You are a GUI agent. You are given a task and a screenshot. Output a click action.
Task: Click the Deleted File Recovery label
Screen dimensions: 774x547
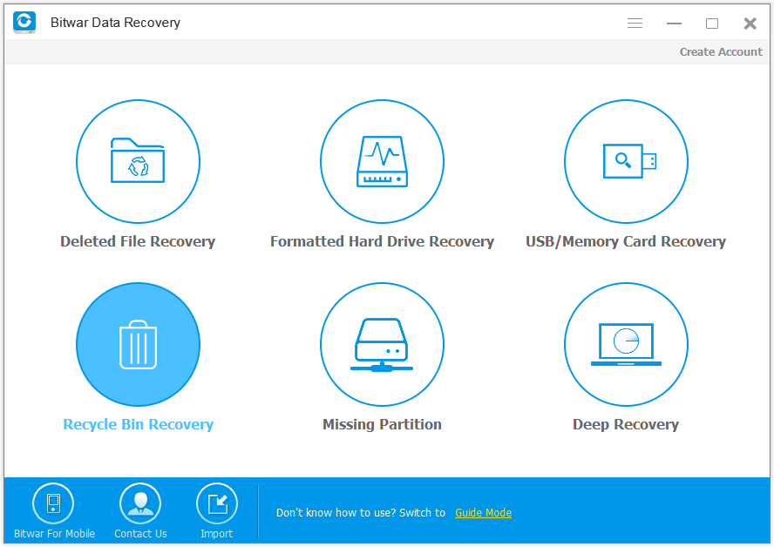tap(138, 241)
